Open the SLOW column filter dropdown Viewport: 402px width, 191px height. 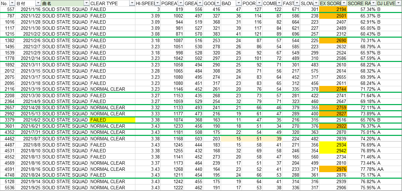point(316,3)
